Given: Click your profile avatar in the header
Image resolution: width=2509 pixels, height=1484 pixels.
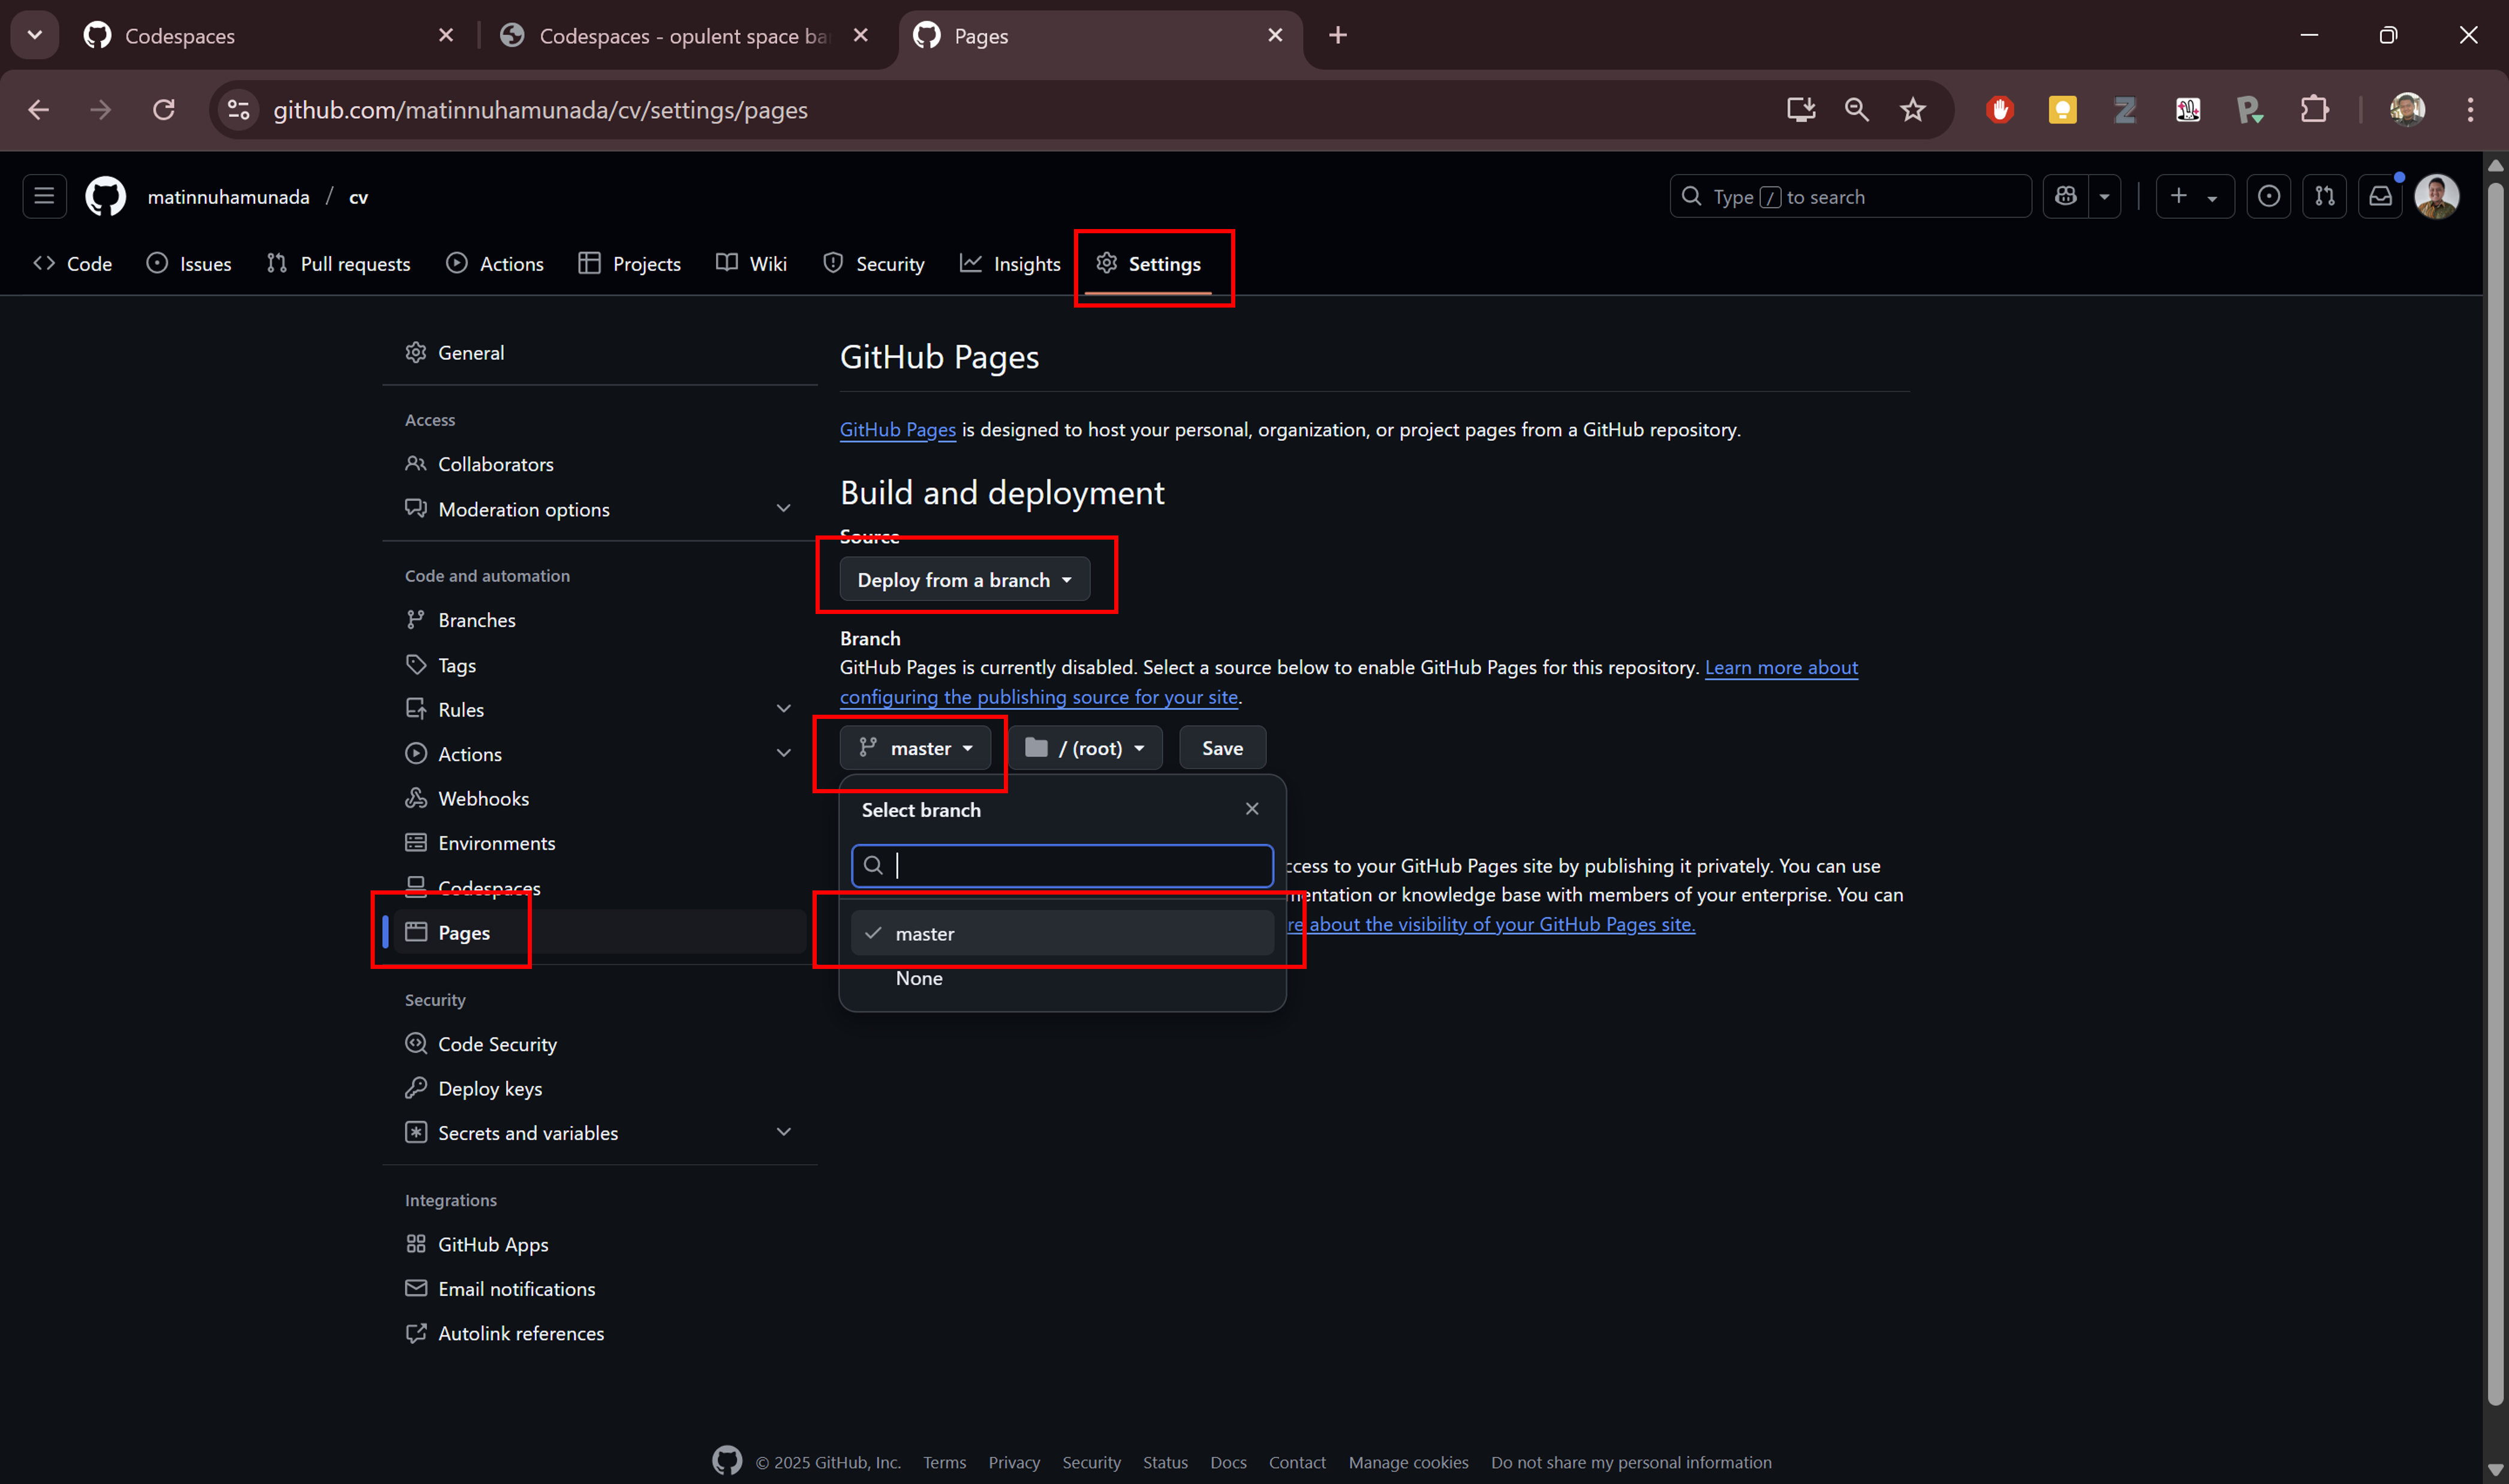Looking at the screenshot, I should [2438, 196].
